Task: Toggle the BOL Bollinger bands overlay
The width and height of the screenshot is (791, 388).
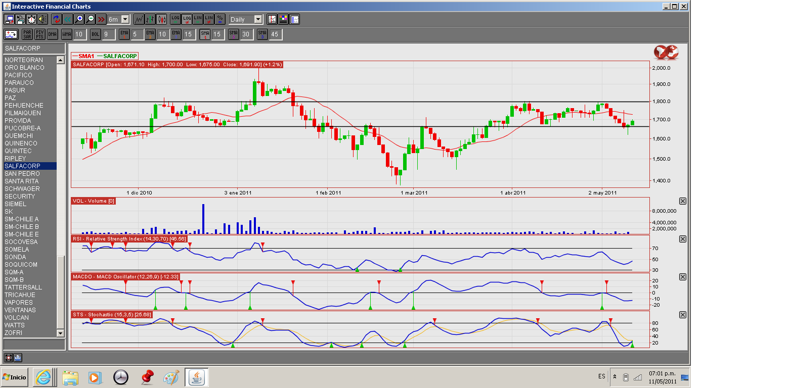Action: (96, 34)
